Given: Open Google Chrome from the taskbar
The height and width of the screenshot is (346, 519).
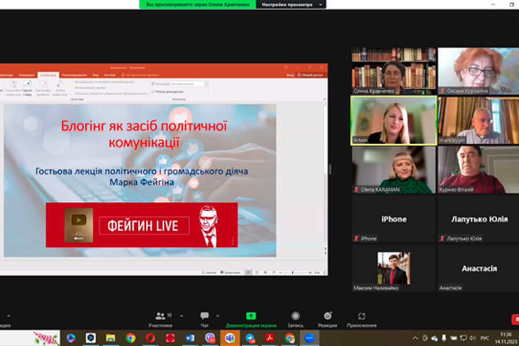Looking at the screenshot, I should (x=130, y=338).
